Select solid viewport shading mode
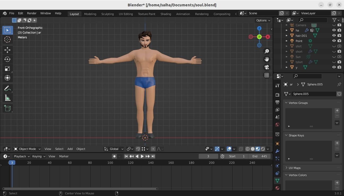Viewport: 344px width, 196px height. click(x=253, y=149)
